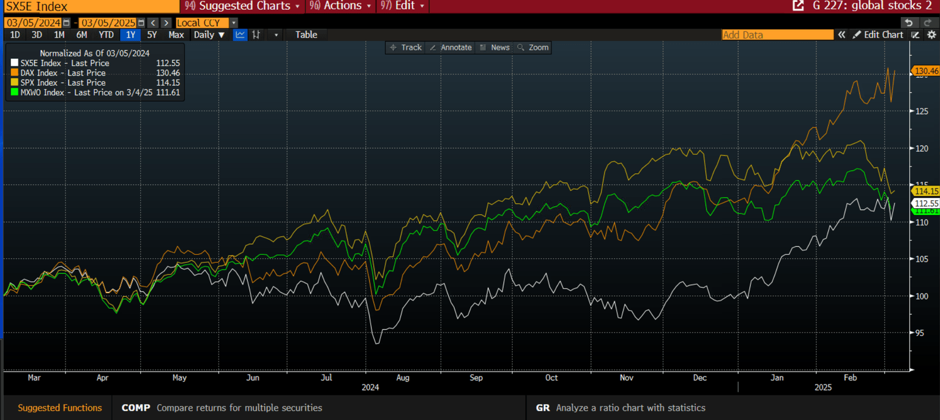Switch to Table view

point(306,35)
